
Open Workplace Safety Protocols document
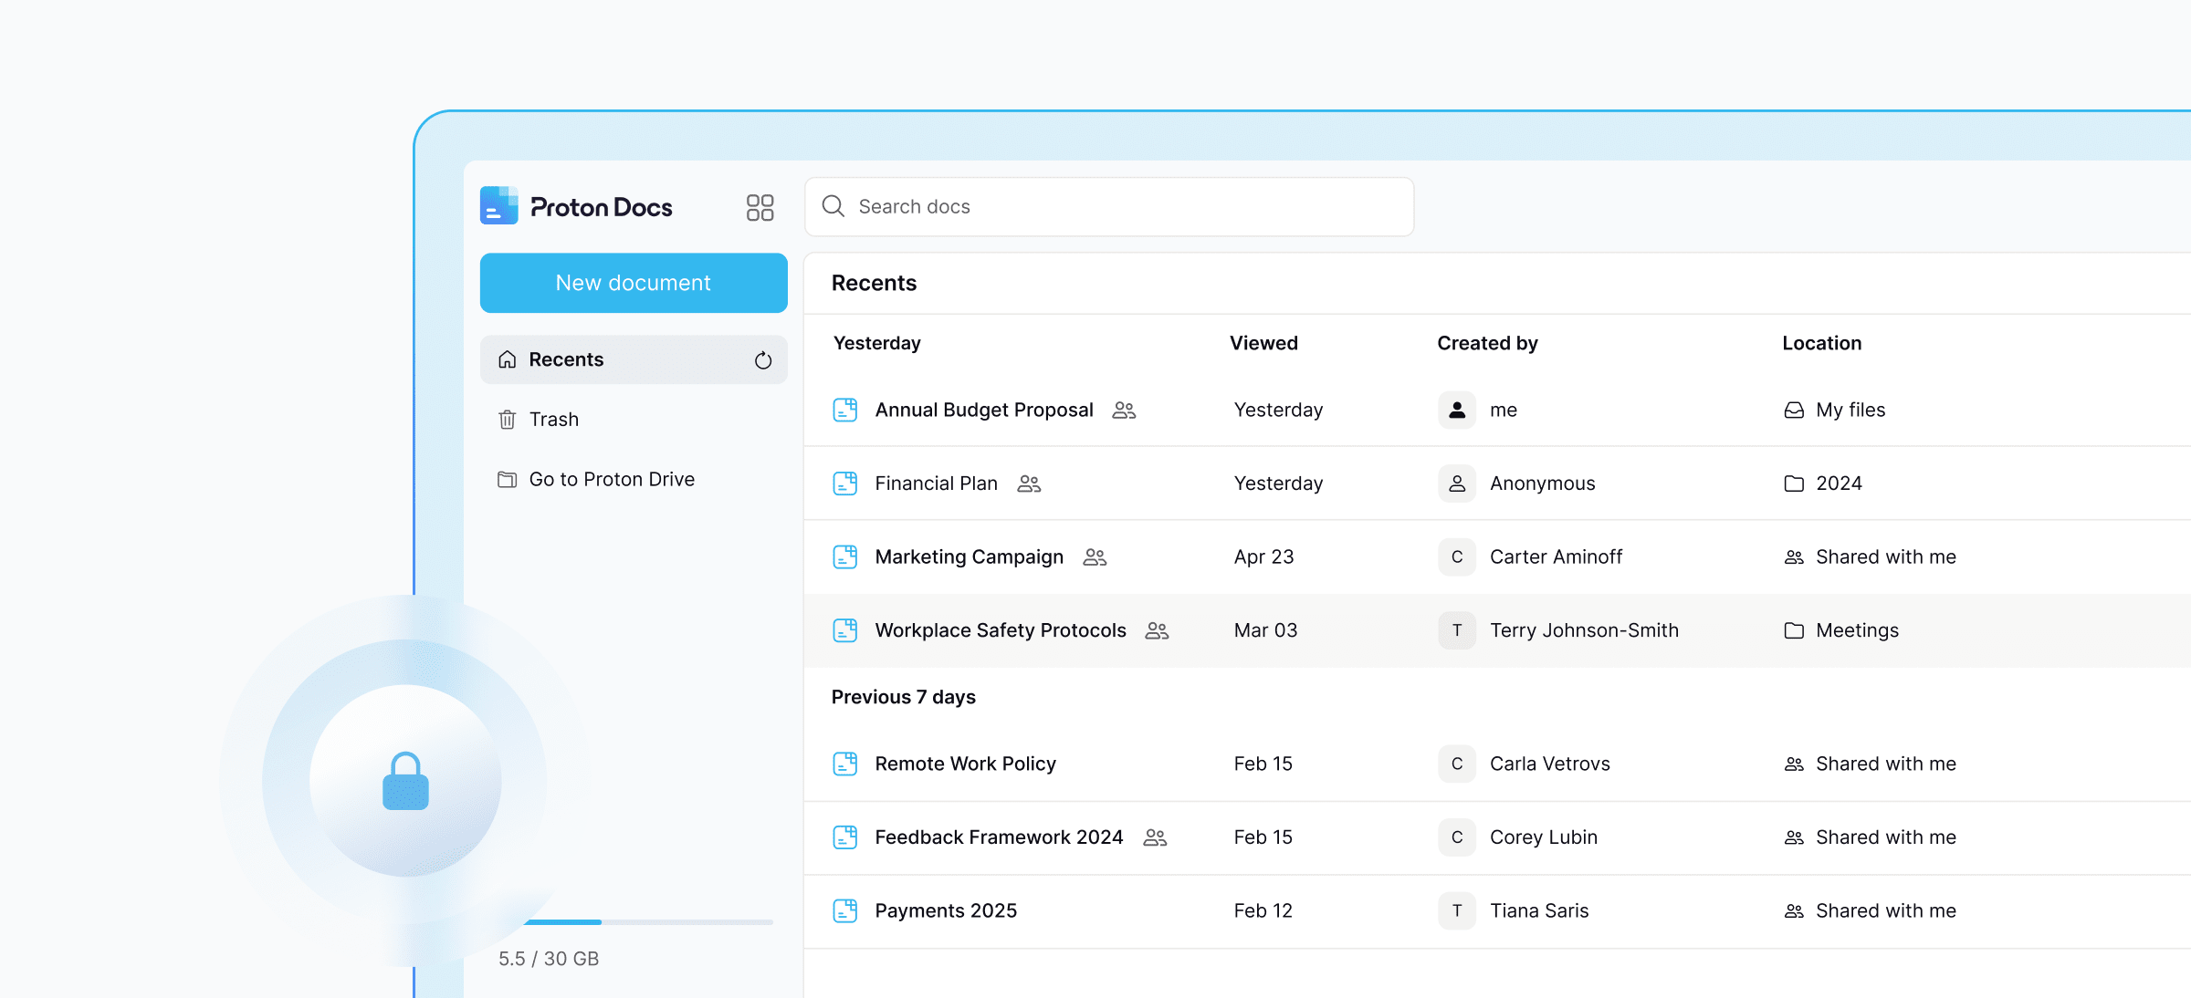1000,630
